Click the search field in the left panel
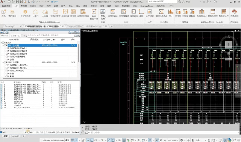241x142 pixels. pos(51,35)
